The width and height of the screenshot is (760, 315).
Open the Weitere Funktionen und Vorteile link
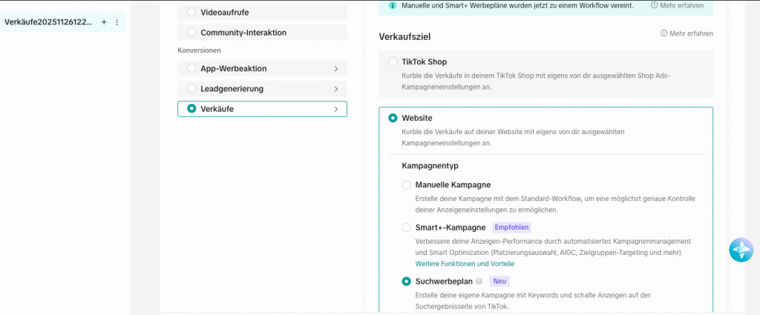pyautogui.click(x=465, y=264)
